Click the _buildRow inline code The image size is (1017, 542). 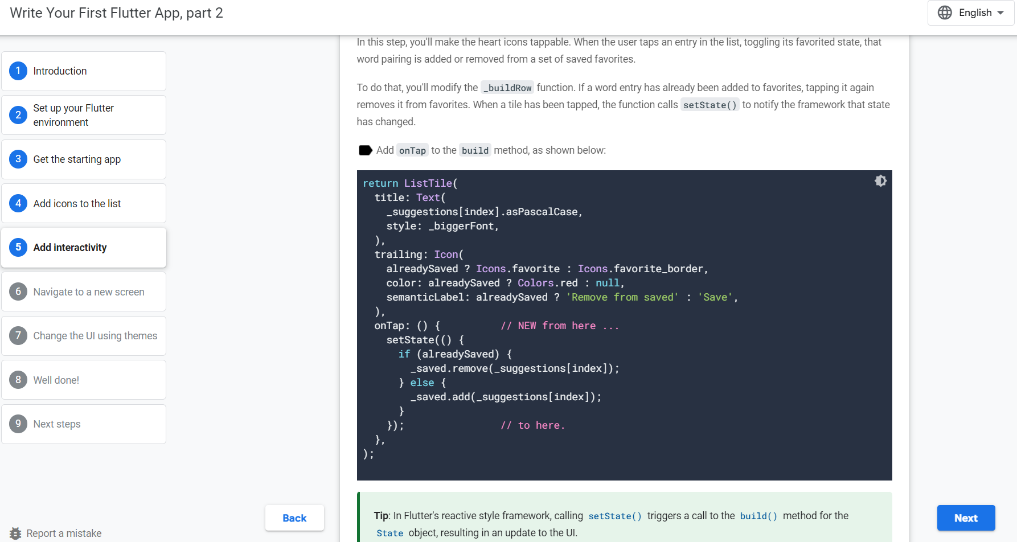click(507, 88)
